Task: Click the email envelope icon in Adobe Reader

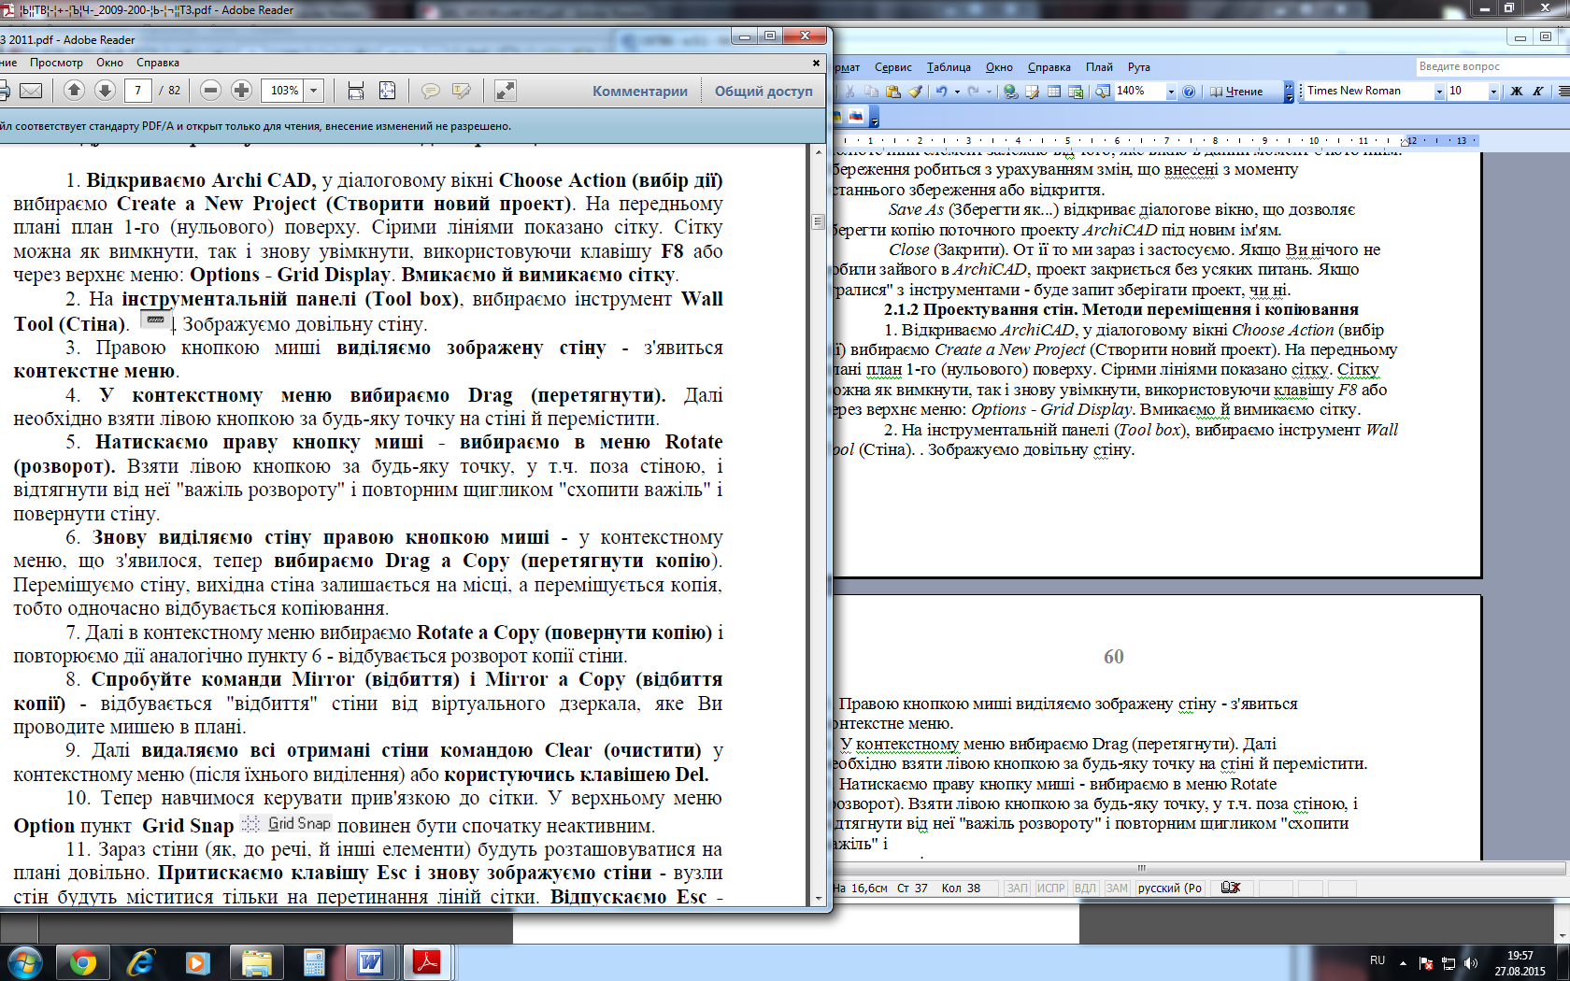Action: (x=31, y=91)
